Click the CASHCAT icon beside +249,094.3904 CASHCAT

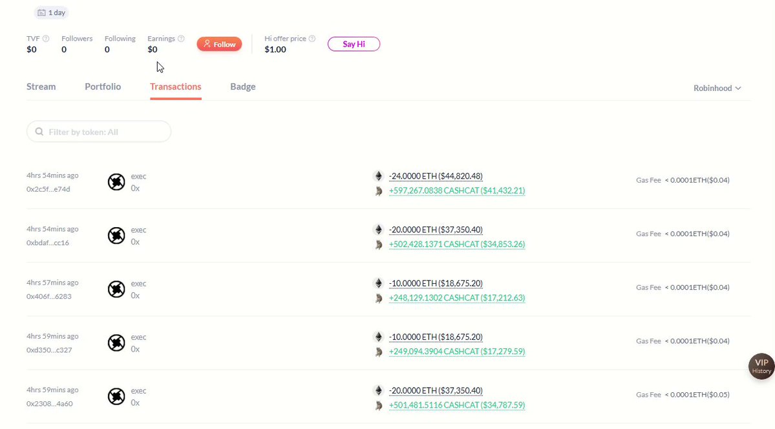(x=379, y=352)
